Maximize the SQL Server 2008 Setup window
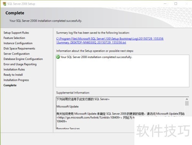This screenshot has height=145, width=192. tap(176, 4)
